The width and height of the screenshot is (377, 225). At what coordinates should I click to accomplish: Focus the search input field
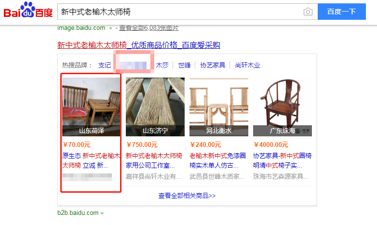tap(179, 12)
